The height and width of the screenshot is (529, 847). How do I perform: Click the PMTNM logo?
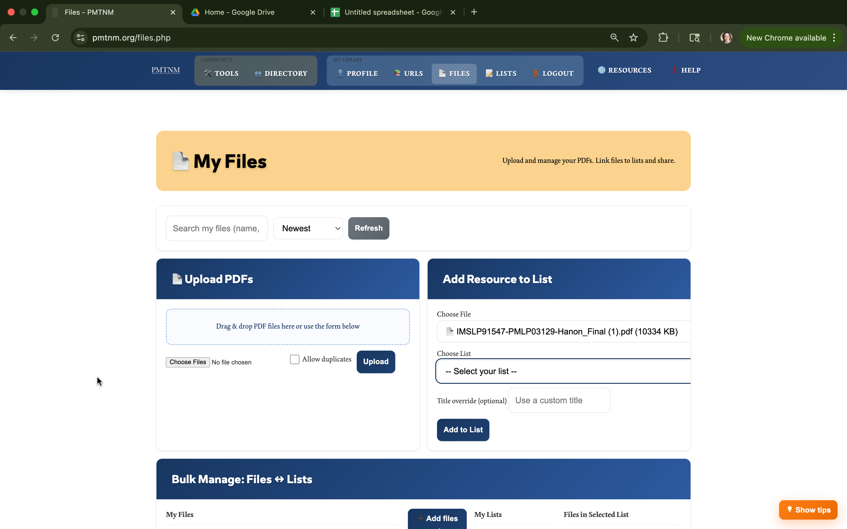click(166, 70)
